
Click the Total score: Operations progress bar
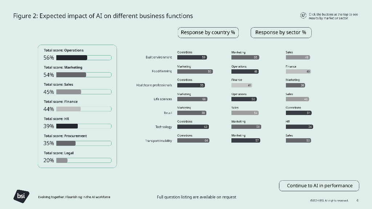tap(84, 58)
